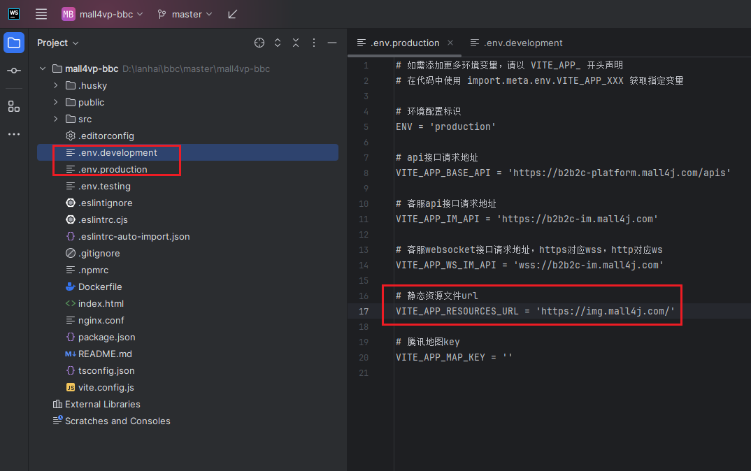Open the Project tool window icon
The height and width of the screenshot is (471, 751).
pos(14,43)
